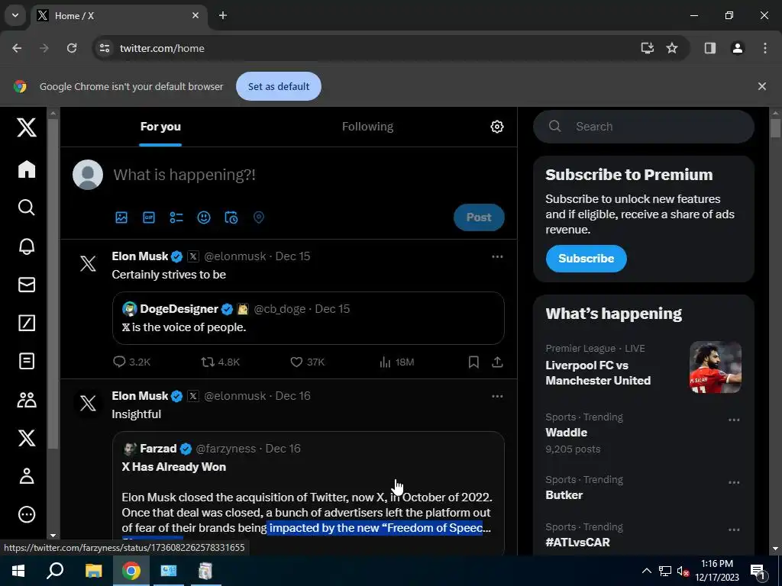
Task: Open more options for Dec 16 Elon post
Action: (x=497, y=396)
